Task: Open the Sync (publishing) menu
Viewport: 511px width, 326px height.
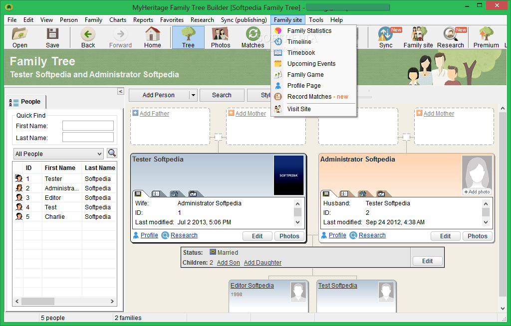Action: click(244, 20)
